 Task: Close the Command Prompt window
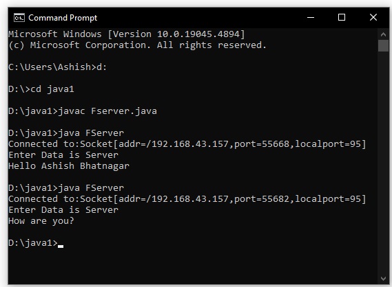(373, 17)
